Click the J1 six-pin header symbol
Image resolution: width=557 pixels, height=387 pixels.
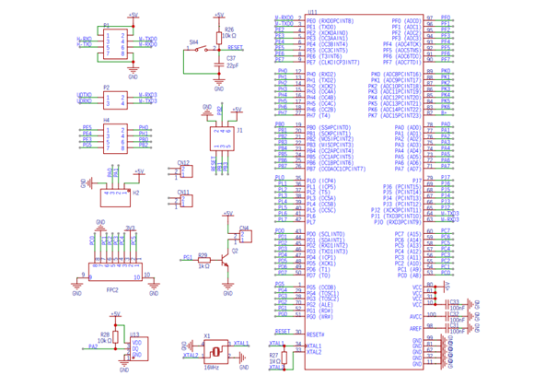click(x=222, y=138)
